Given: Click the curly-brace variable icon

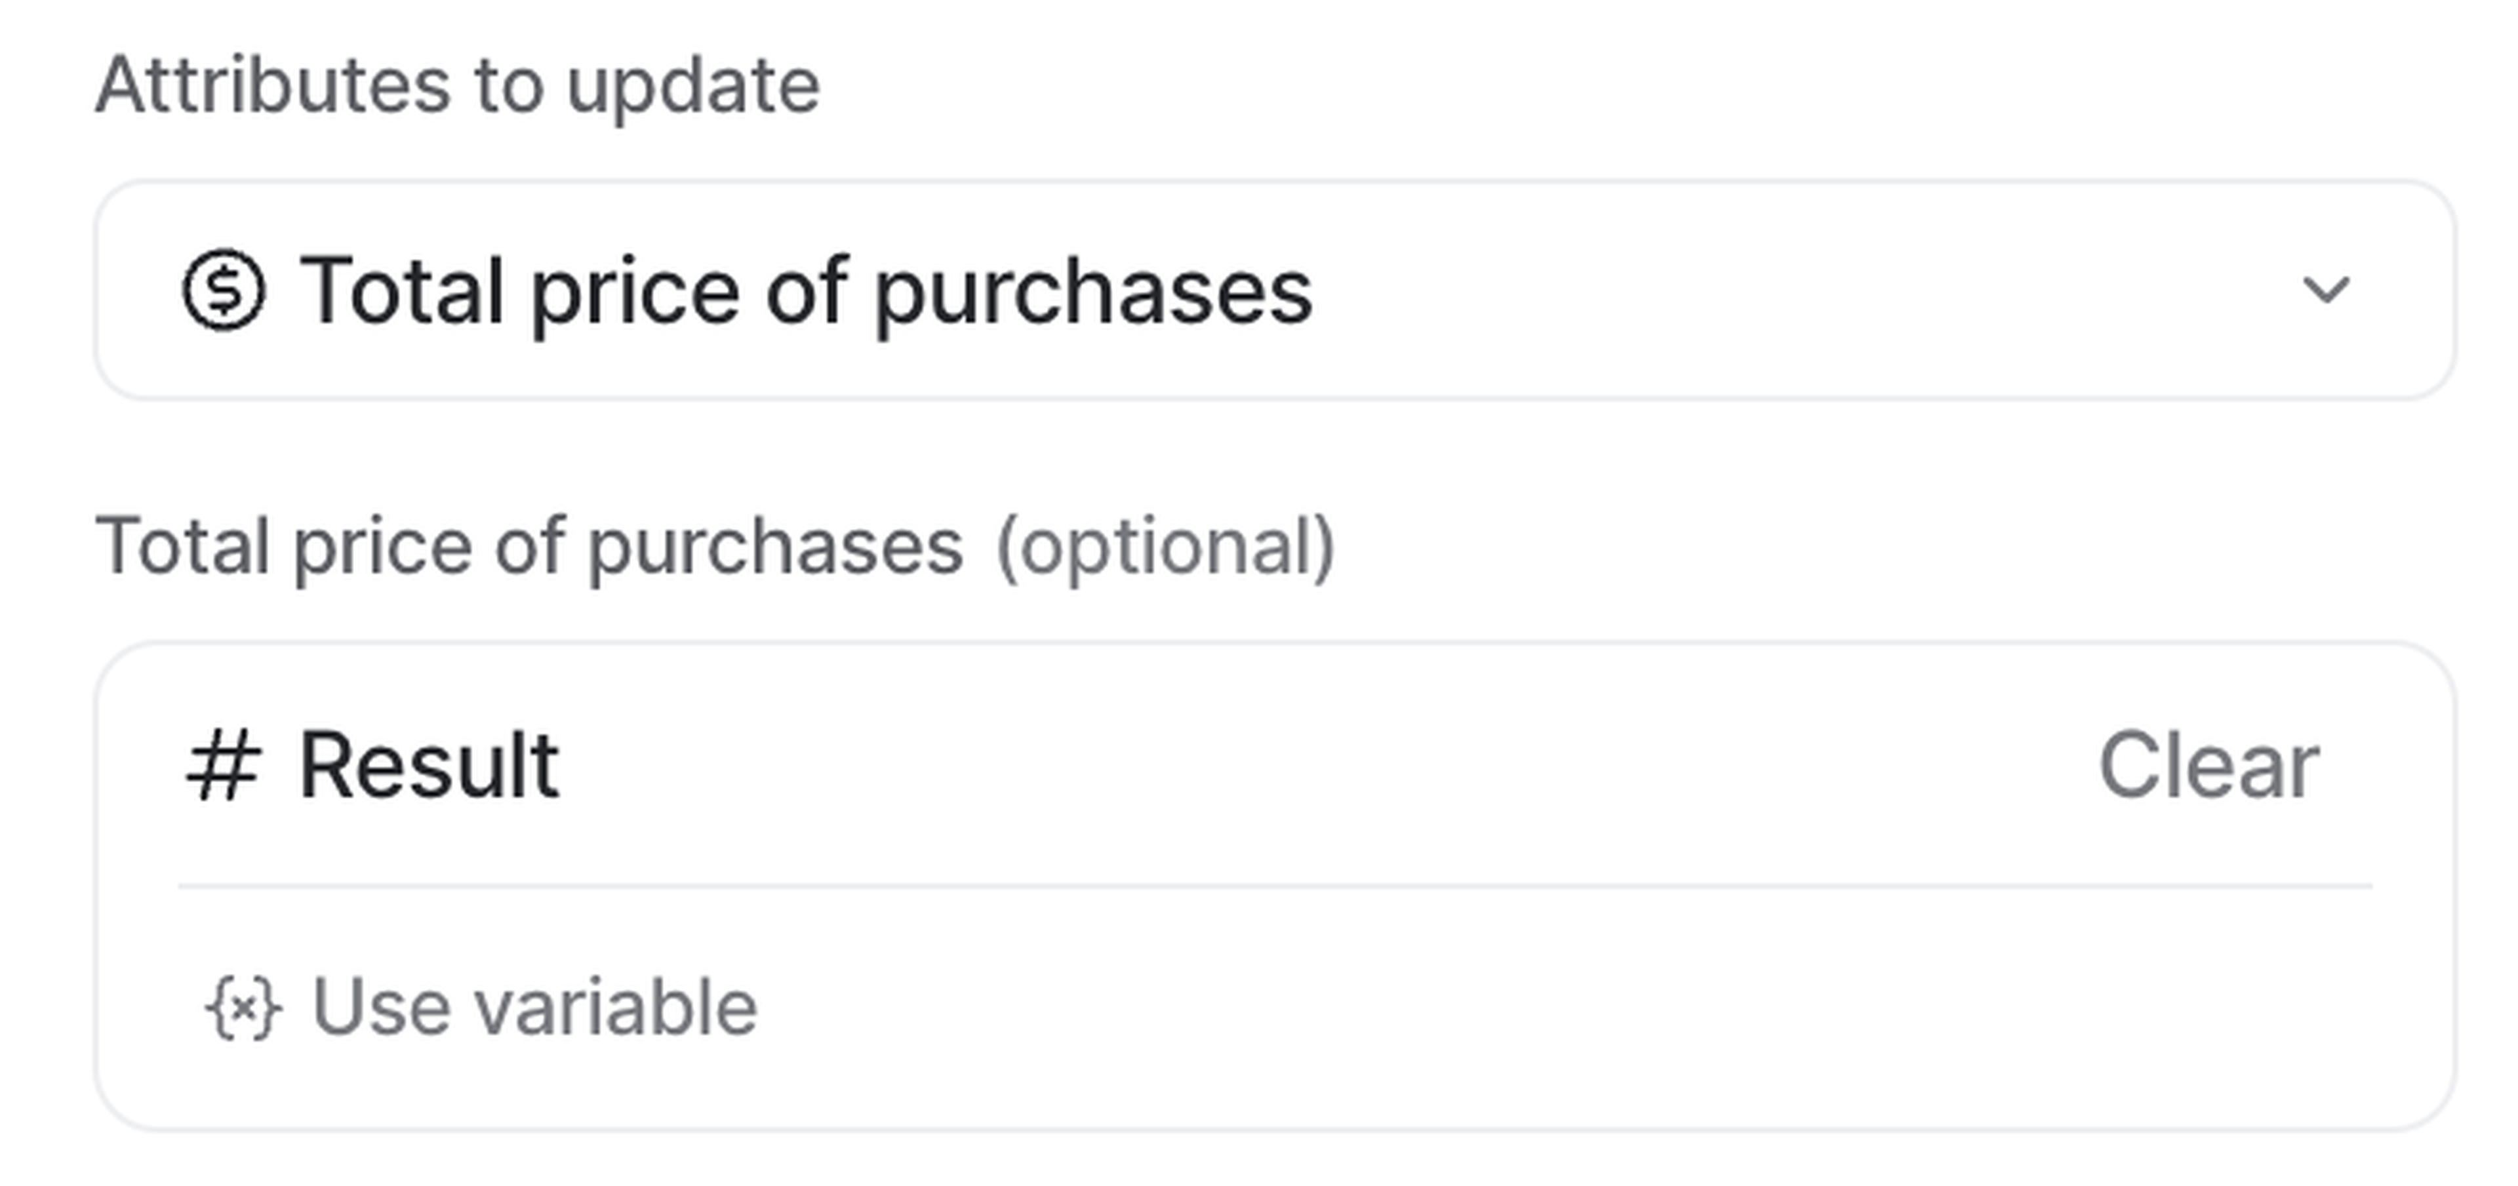Looking at the screenshot, I should click(243, 1006).
